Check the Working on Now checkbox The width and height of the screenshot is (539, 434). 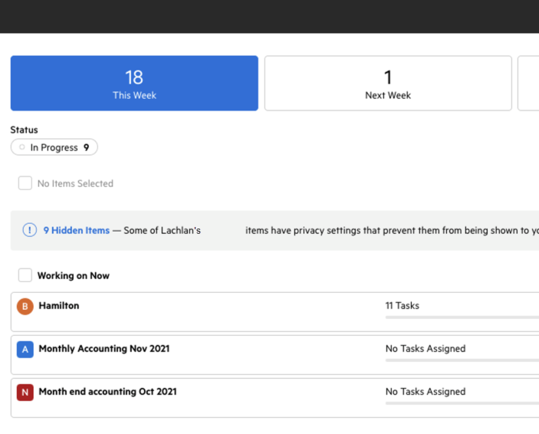(25, 275)
